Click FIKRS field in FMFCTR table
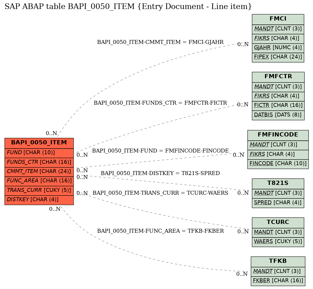Viewport: 313px width, 289px height. pos(278,96)
